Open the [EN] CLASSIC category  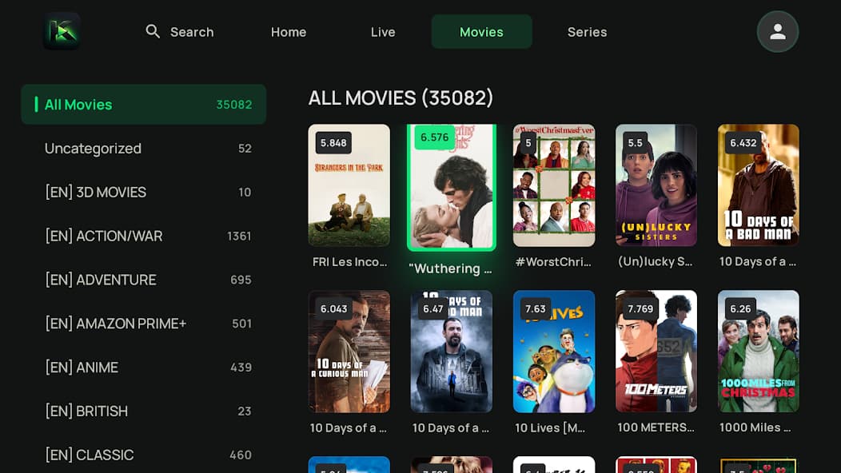click(x=144, y=455)
